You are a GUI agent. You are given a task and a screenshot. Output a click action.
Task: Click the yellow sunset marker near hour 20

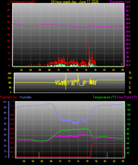(x=107, y=155)
